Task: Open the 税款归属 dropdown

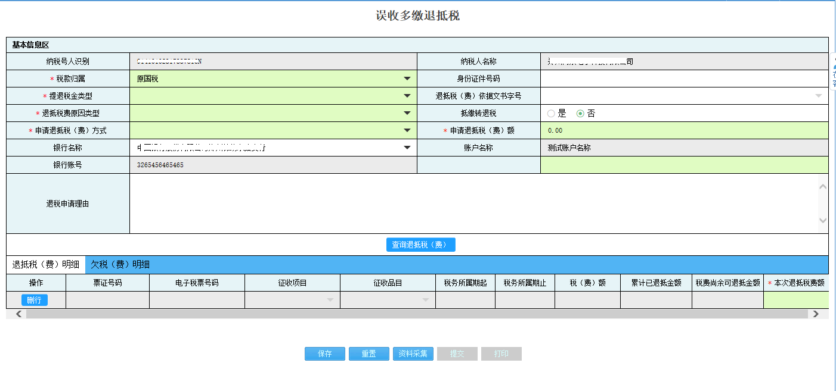Action: coord(407,78)
